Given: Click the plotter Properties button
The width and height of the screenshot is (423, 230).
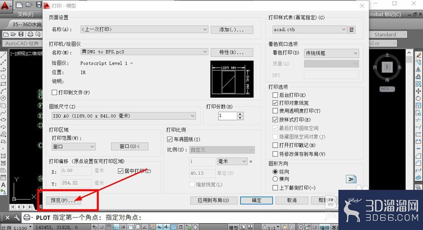Looking at the screenshot, I should point(232,52).
